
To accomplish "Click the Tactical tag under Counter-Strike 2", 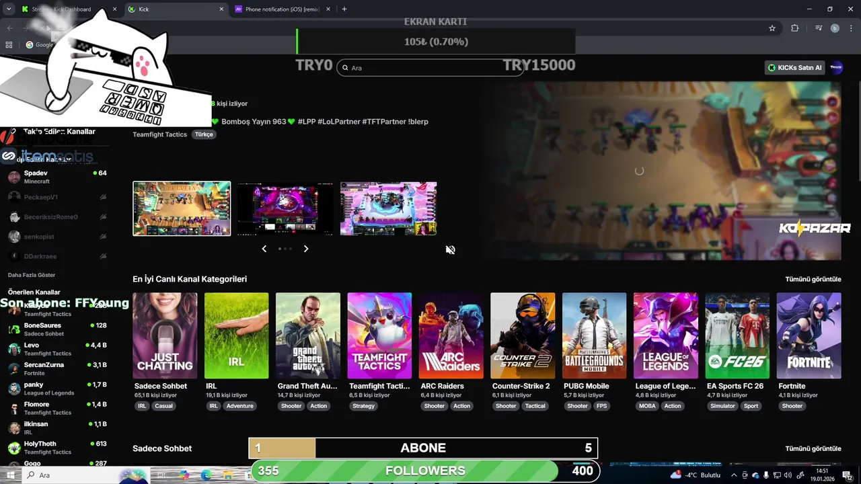I will click(535, 406).
